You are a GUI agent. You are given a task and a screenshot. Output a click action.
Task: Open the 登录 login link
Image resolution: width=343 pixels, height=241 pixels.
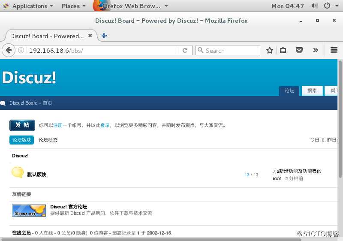(x=105, y=125)
